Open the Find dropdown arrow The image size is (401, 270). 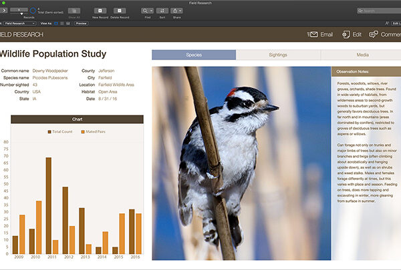click(x=152, y=11)
